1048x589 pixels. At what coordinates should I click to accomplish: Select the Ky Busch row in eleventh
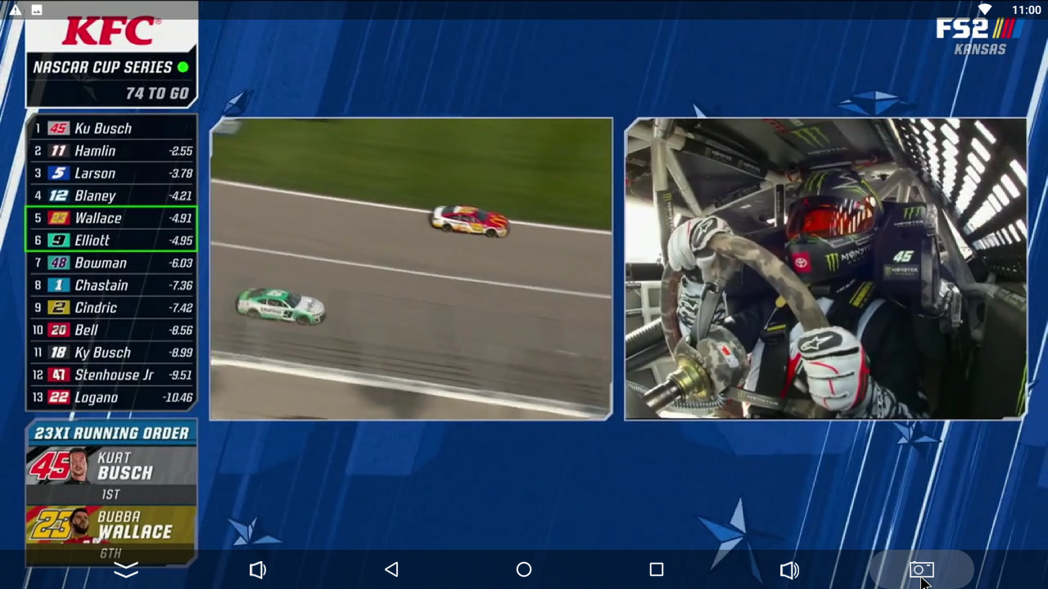112,353
